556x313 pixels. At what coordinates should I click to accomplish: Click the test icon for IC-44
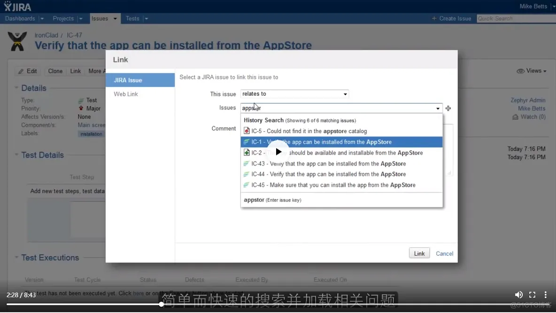tap(246, 174)
